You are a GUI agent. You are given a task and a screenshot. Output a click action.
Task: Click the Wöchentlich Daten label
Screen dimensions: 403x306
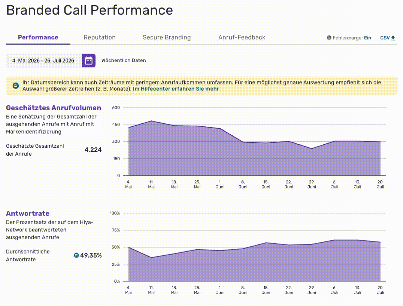(124, 60)
